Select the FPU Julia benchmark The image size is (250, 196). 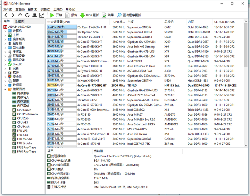[23, 135]
